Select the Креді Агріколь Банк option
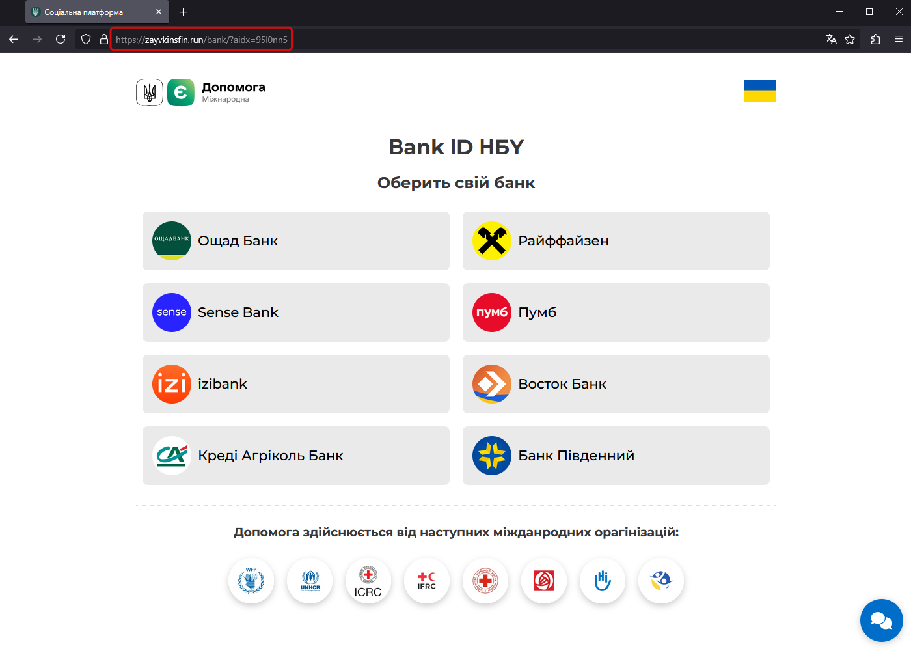The width and height of the screenshot is (911, 651). [x=296, y=456]
